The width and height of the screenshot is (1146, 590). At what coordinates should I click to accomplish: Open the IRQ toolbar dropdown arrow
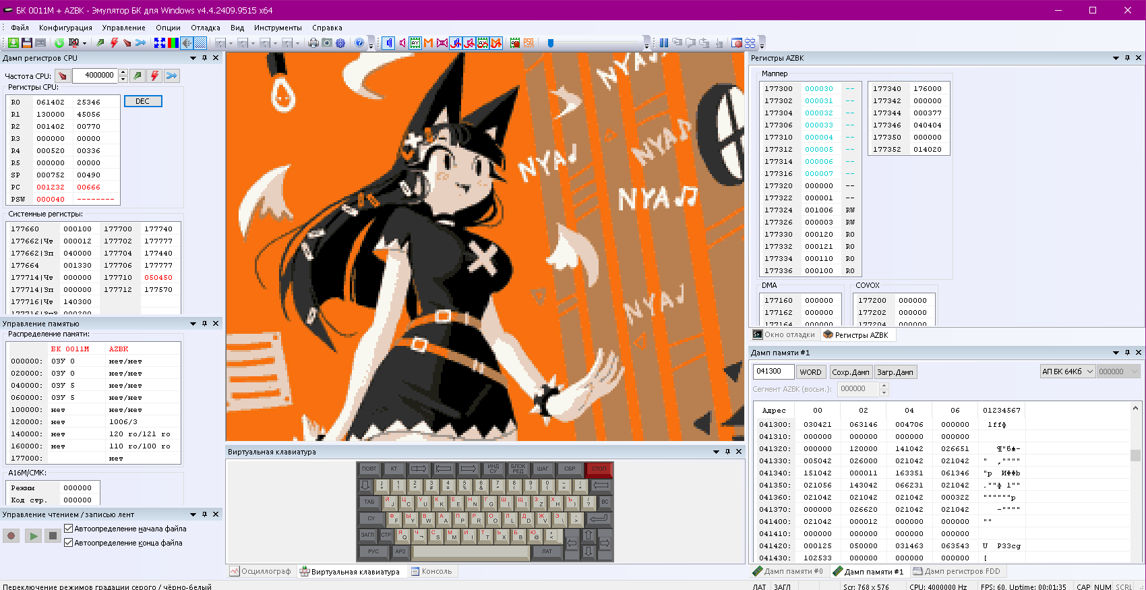[84, 43]
